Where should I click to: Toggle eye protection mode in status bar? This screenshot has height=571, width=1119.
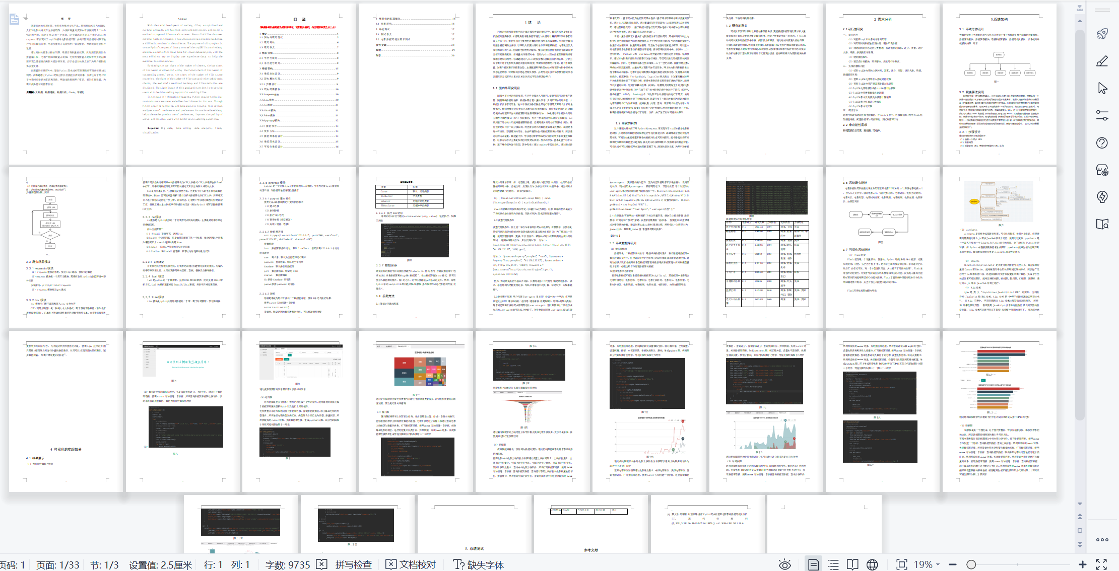tap(784, 564)
